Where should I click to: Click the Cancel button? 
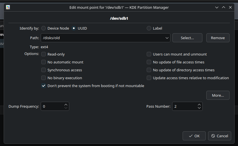[219, 136]
